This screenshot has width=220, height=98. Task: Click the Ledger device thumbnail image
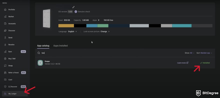click(x=47, y=18)
